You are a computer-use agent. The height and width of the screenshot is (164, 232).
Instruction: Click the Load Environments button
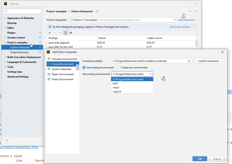click(208, 61)
